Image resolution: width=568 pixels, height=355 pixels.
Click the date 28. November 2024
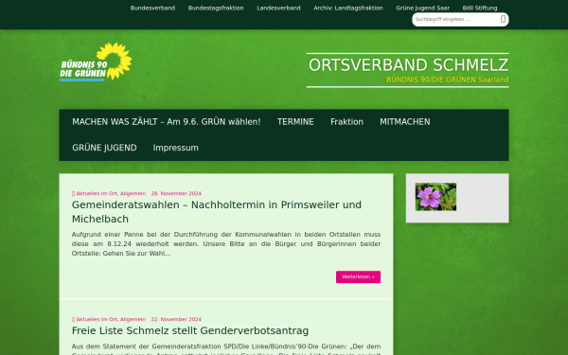pos(176,194)
